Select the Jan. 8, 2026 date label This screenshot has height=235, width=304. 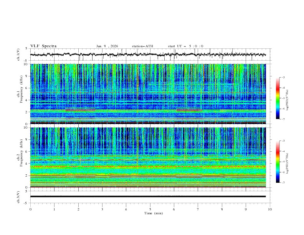tap(107, 46)
